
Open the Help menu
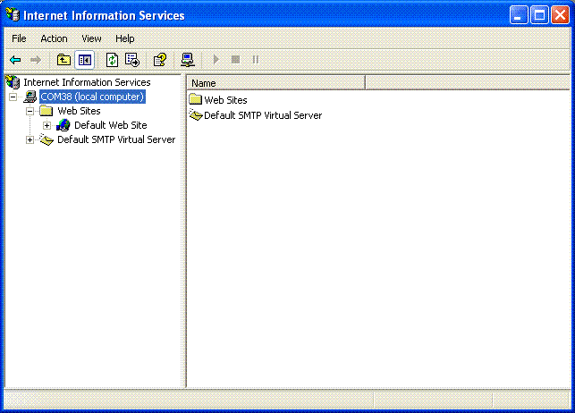tap(125, 38)
